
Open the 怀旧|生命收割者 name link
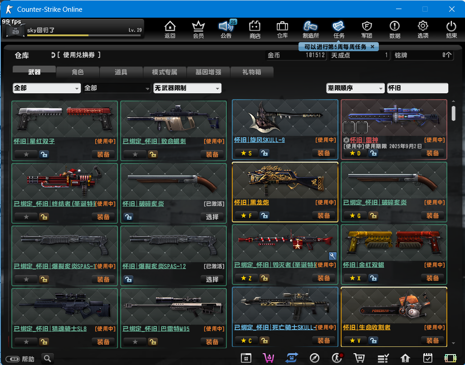[367, 327]
